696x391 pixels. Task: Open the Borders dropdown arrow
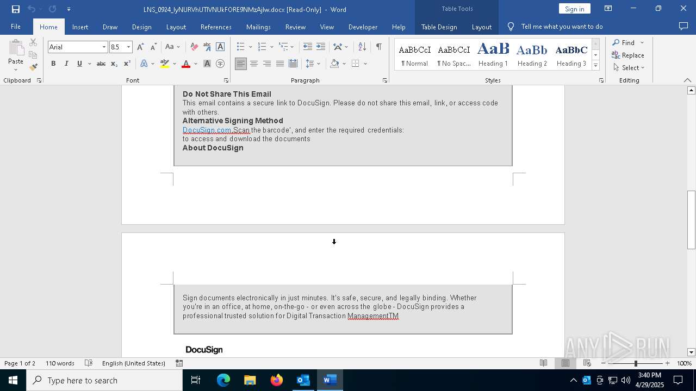[x=365, y=64]
